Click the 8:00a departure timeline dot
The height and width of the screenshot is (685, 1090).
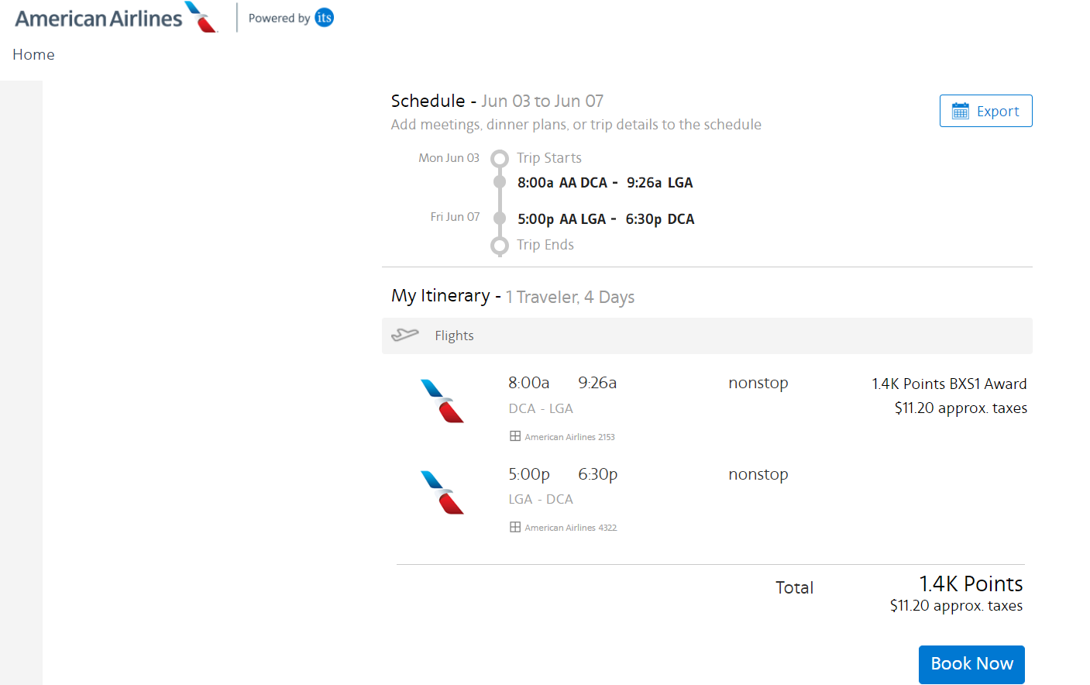[500, 182]
